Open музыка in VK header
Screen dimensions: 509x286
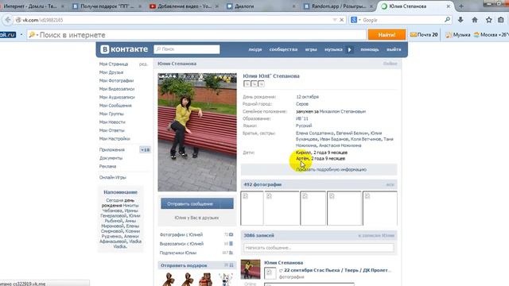(x=333, y=49)
